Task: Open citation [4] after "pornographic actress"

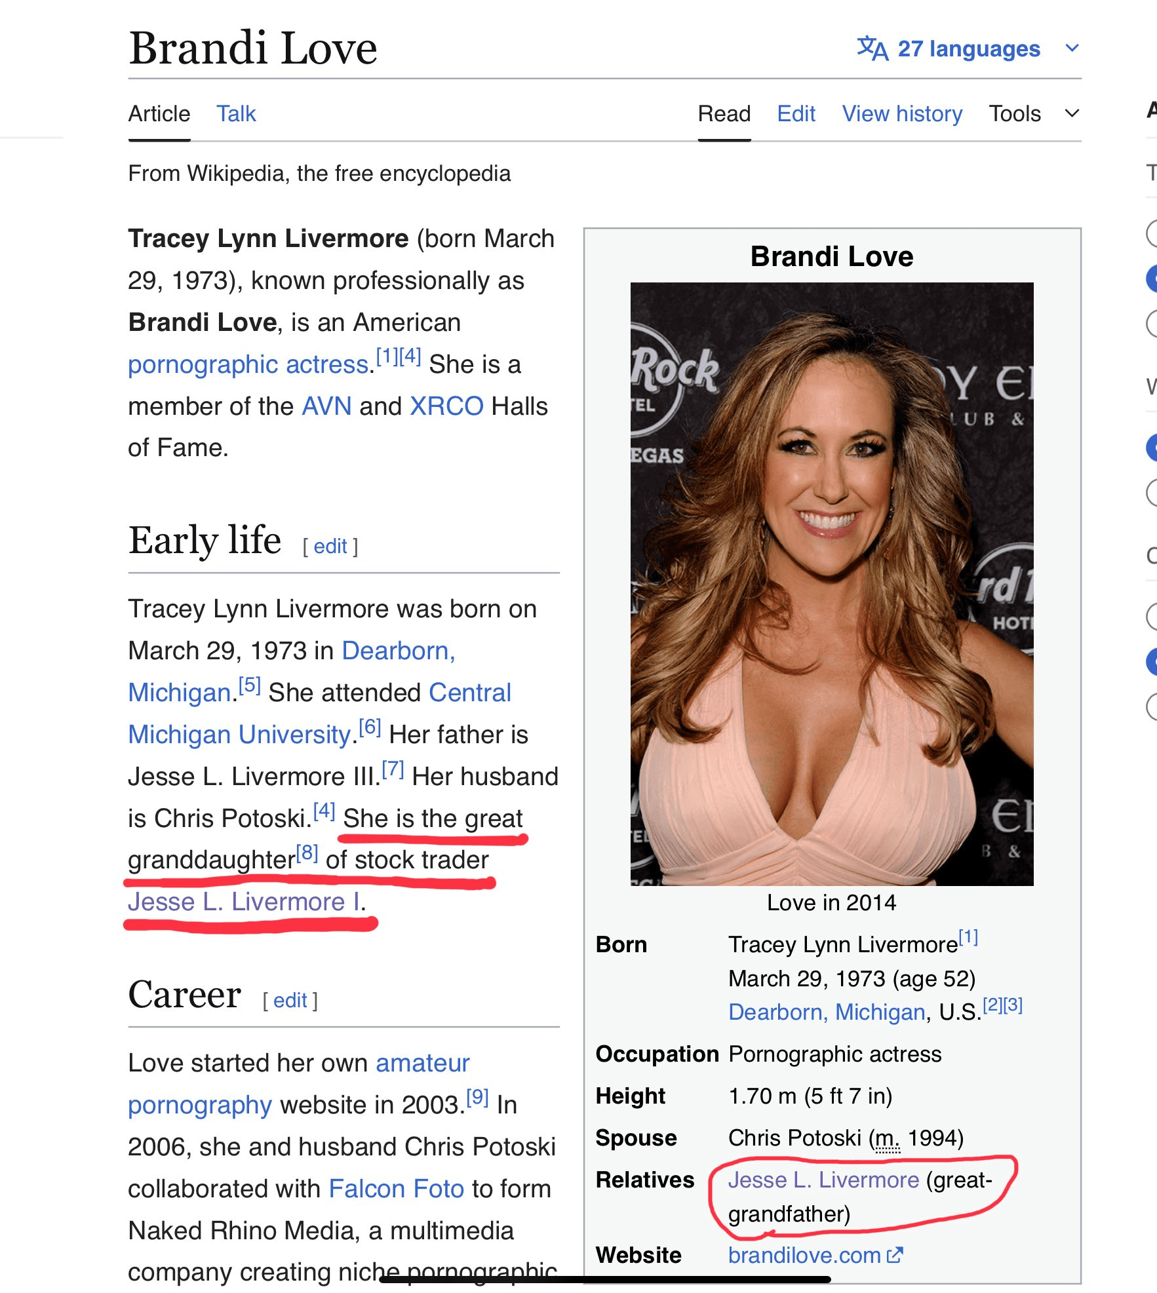Action: tap(410, 357)
